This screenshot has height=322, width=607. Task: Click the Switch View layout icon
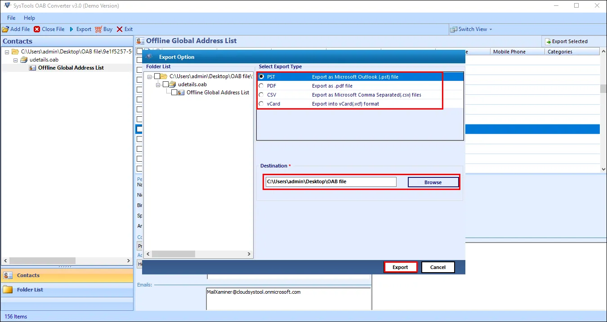pos(454,29)
